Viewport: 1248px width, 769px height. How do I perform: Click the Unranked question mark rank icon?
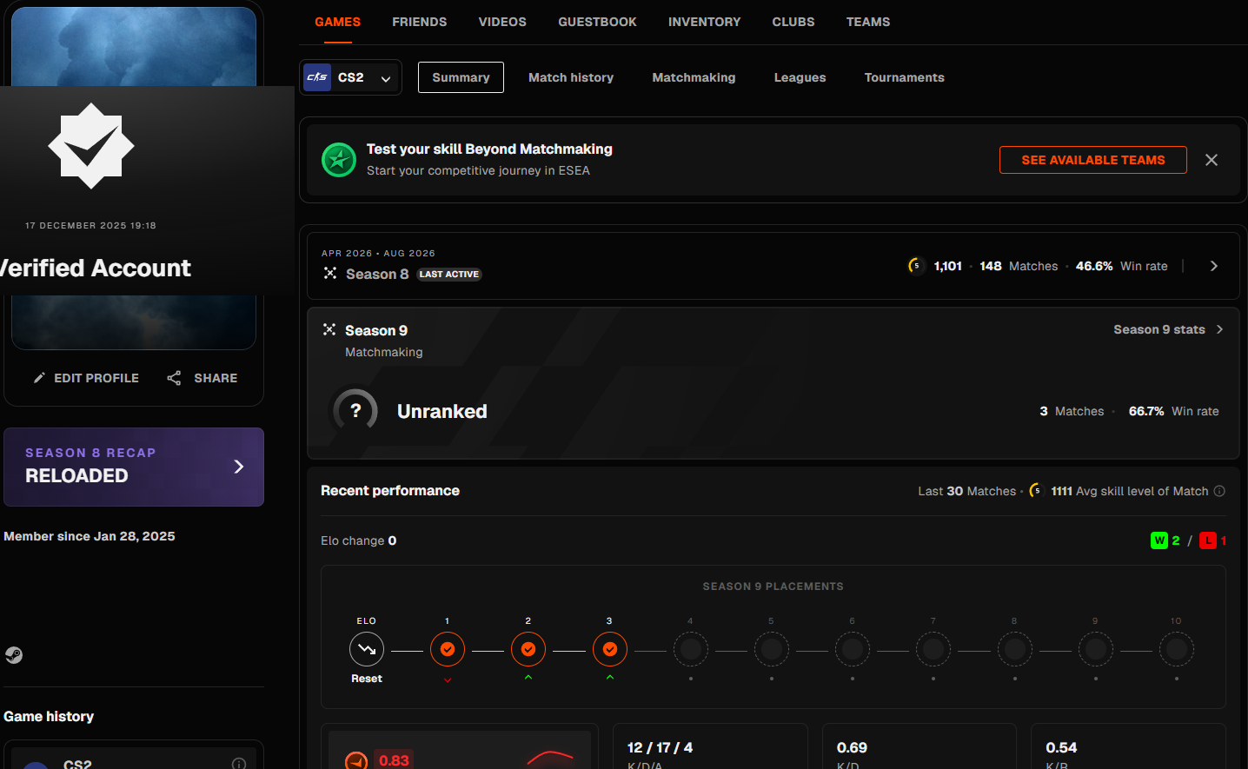click(x=355, y=411)
